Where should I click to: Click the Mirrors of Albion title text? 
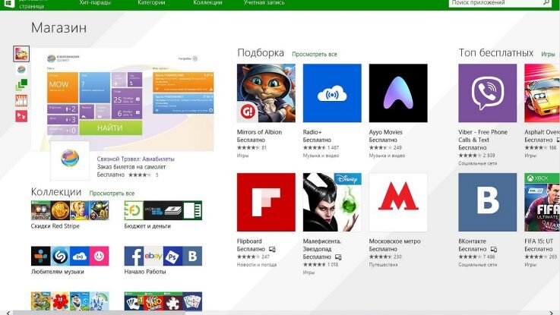tap(259, 132)
